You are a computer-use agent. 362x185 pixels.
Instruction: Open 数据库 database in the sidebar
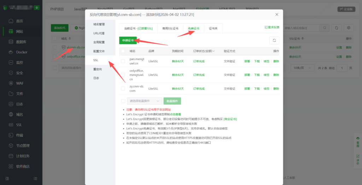21,42
